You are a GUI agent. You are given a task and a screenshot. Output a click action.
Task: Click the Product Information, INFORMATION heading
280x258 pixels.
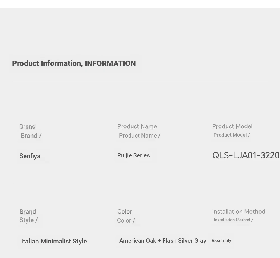pos(74,63)
